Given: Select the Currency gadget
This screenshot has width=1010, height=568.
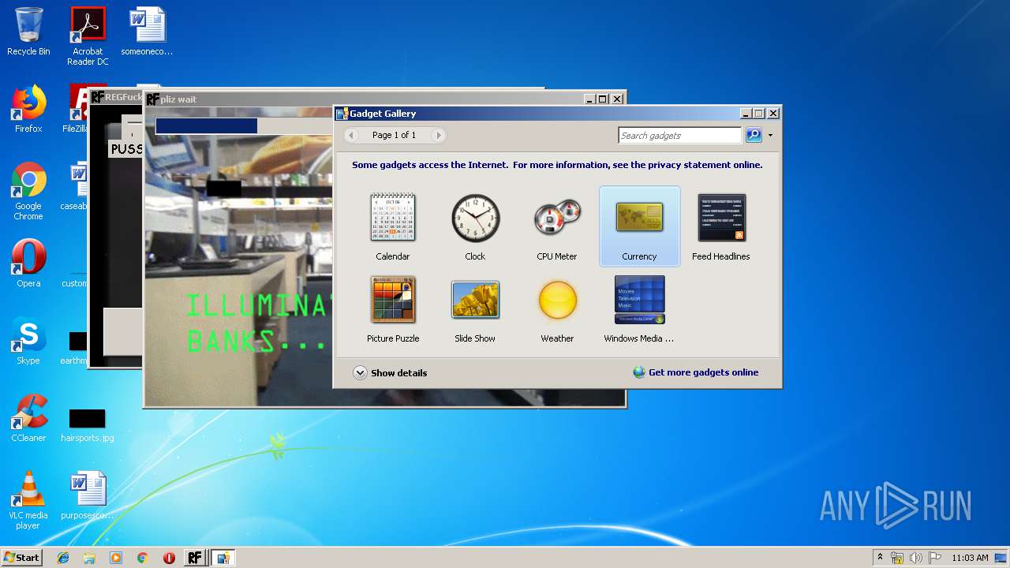Looking at the screenshot, I should (639, 226).
